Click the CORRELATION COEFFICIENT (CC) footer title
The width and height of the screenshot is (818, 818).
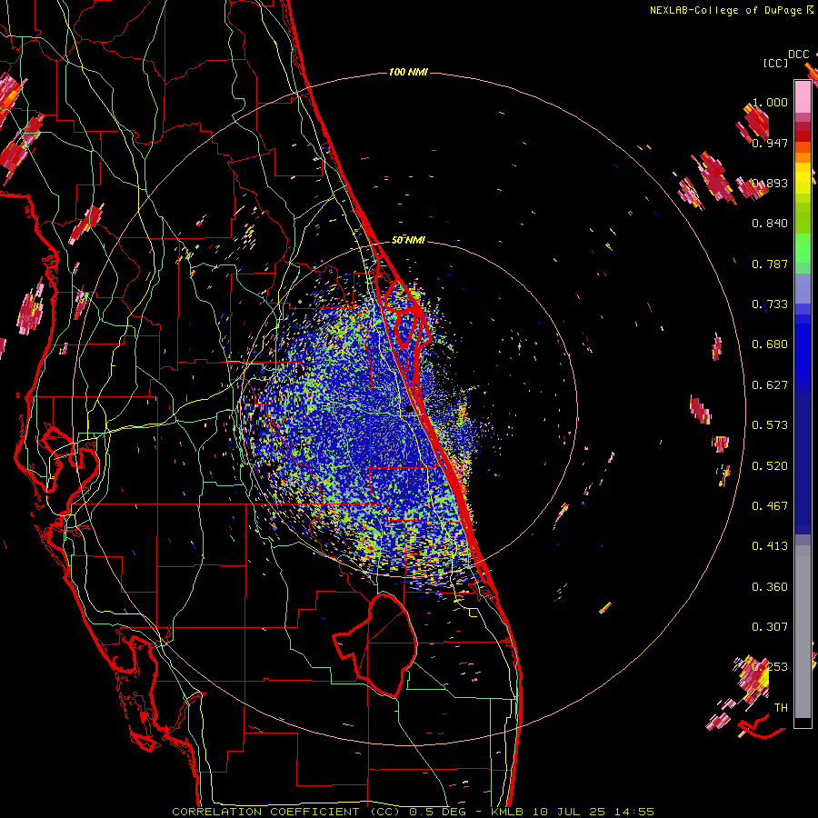point(285,812)
